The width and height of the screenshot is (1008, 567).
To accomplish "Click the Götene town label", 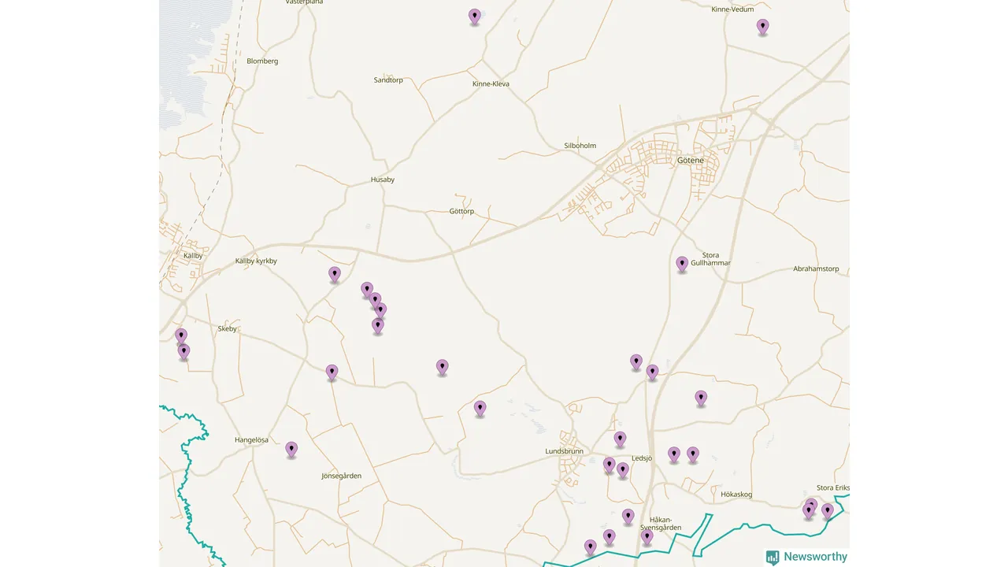I will [x=690, y=160].
